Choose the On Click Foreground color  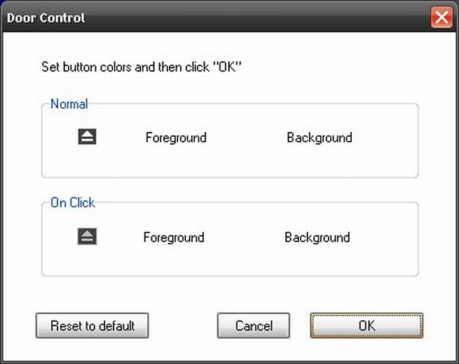pyautogui.click(x=174, y=237)
